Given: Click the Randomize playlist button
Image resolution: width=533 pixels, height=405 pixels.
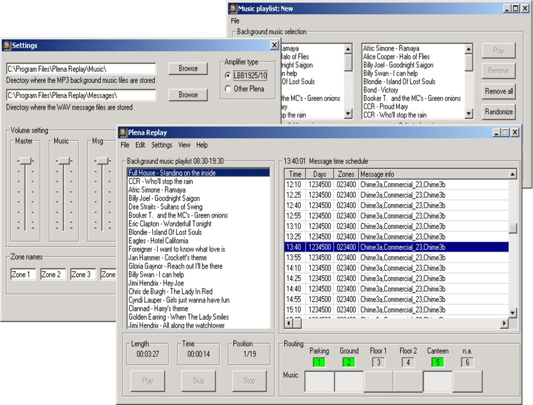Looking at the screenshot, I should 499,111.
